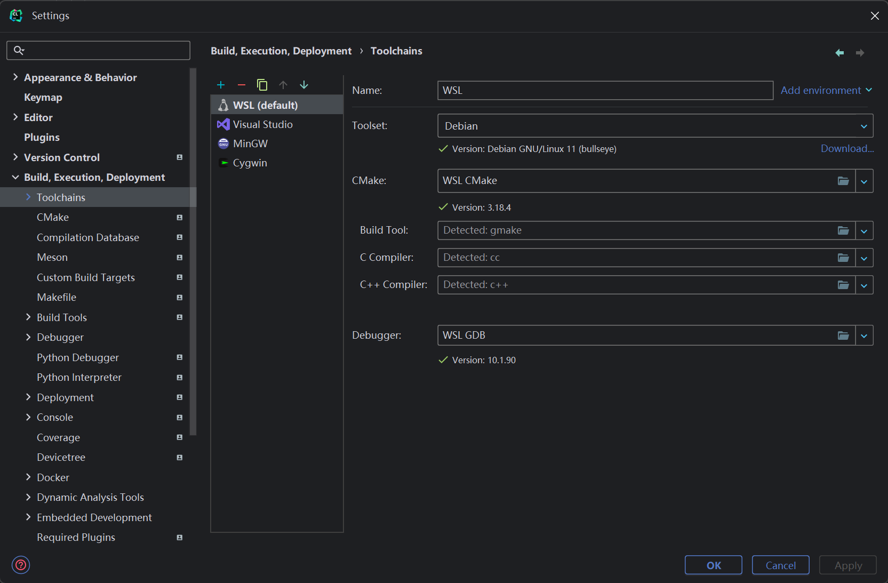Image resolution: width=888 pixels, height=583 pixels.
Task: Browse for C Compiler folder icon
Action: [x=843, y=258]
